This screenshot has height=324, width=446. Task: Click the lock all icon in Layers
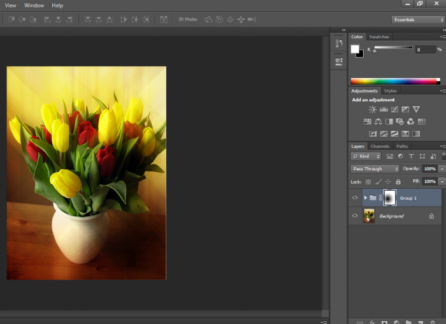coord(398,182)
